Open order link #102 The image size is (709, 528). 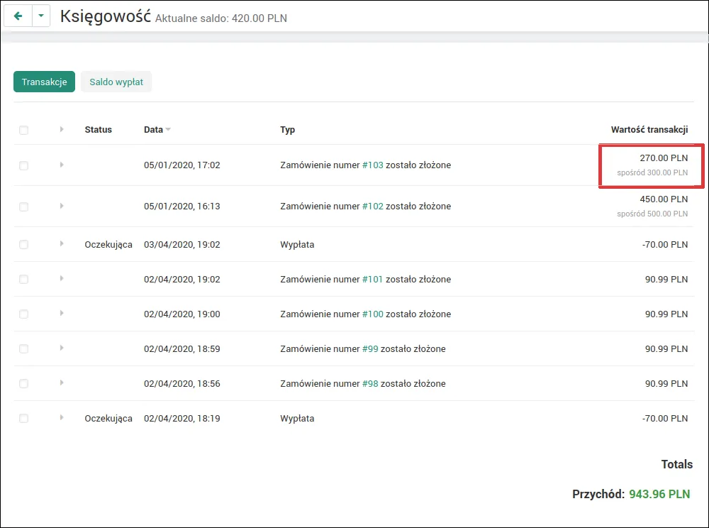373,207
